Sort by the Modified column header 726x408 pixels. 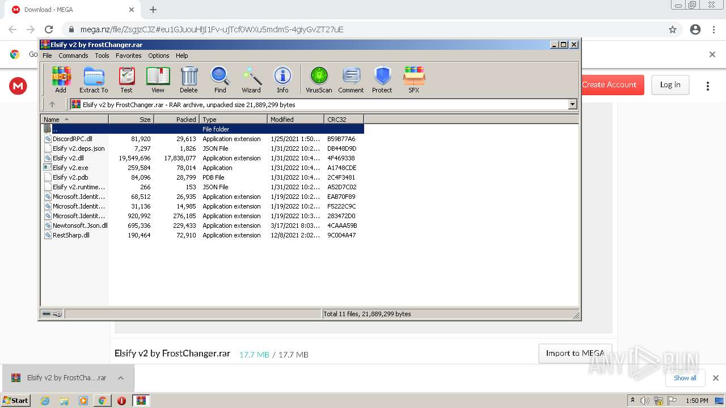click(x=296, y=120)
